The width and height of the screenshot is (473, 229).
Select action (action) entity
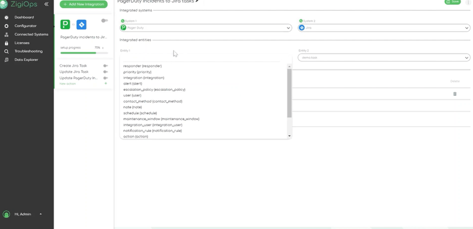click(136, 136)
